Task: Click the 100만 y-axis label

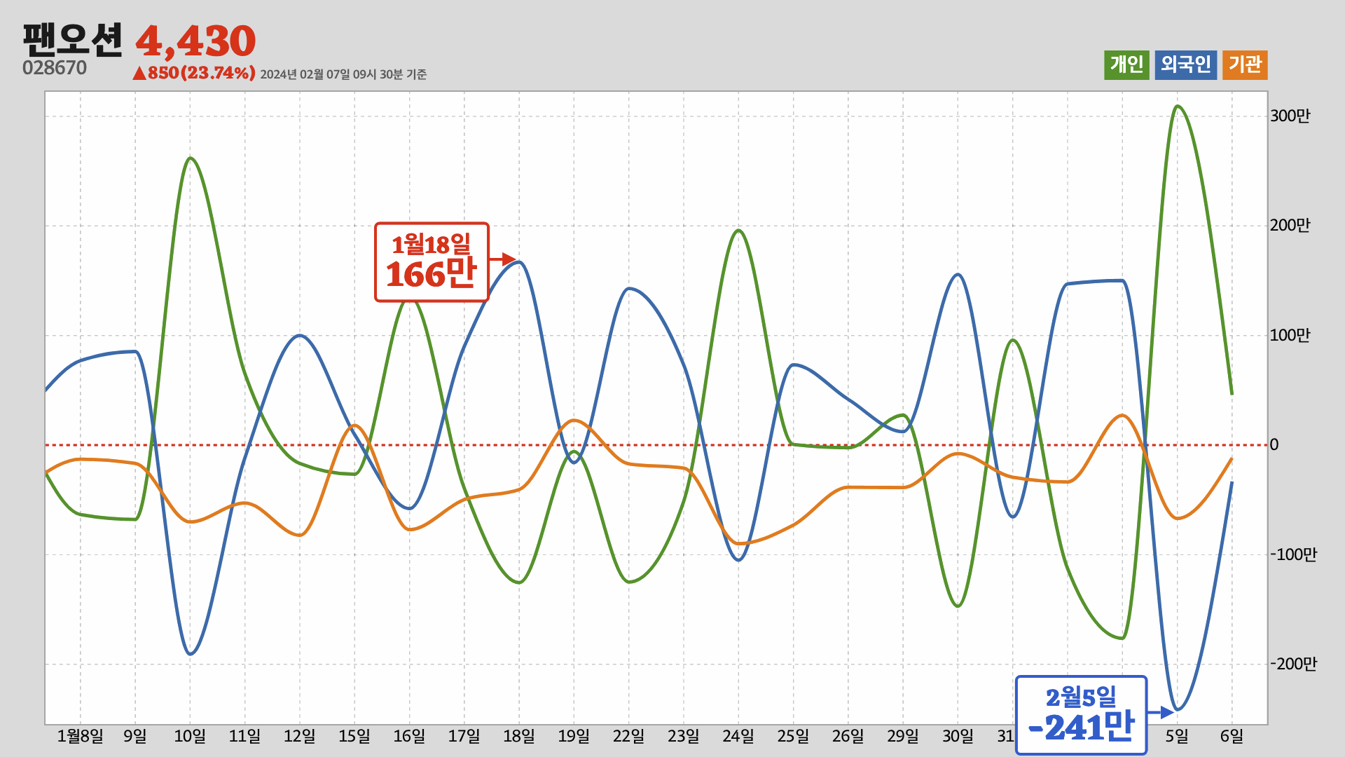Action: pos(1290,336)
